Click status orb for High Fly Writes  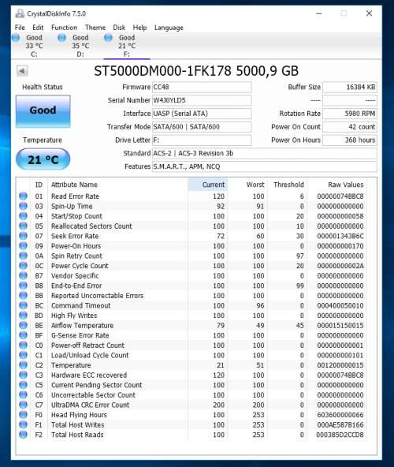[x=23, y=315]
